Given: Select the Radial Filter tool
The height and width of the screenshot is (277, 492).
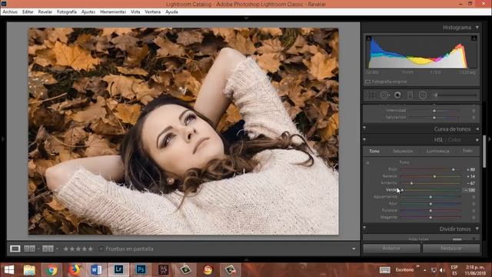Looking at the screenshot, I should pos(423,95).
